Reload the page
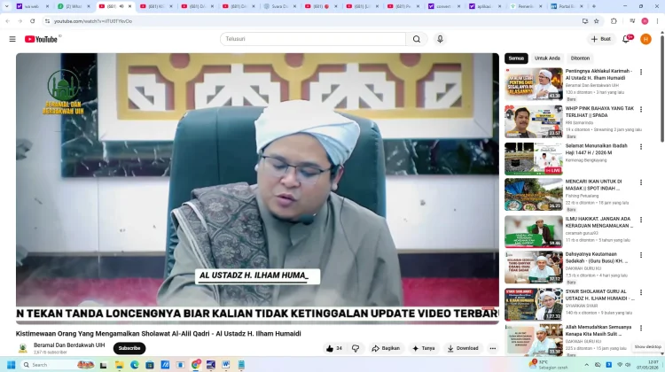Image resolution: width=665 pixels, height=372 pixels. point(32,20)
